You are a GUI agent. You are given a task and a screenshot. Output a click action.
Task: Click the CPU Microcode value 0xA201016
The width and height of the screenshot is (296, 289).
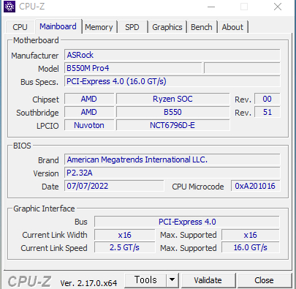(255, 186)
